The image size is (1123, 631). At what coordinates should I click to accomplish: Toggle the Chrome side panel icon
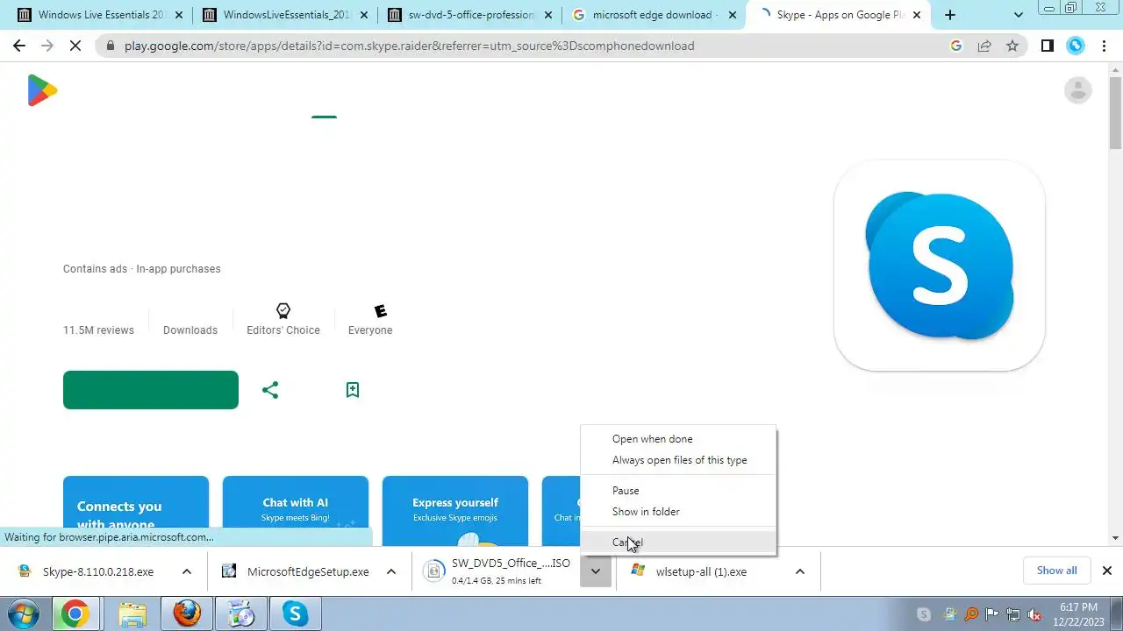click(1047, 46)
